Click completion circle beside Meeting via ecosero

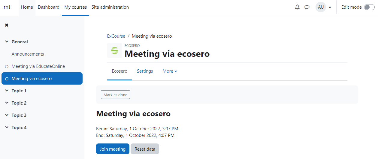coord(7,79)
